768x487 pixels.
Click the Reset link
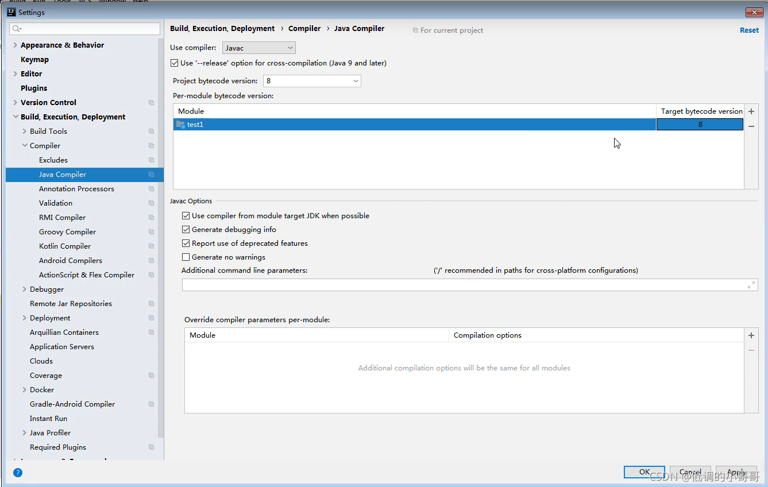(749, 30)
